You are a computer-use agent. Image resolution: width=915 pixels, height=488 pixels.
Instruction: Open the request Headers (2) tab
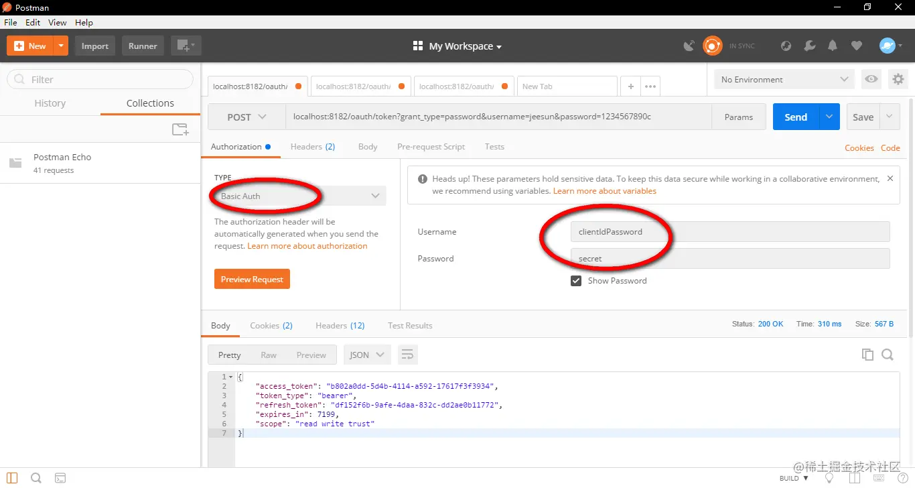pos(313,146)
